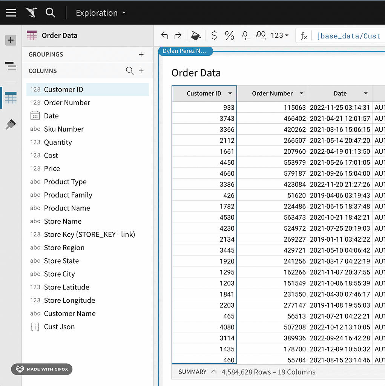This screenshot has height=386, width=385.
Task: Apply currency format with the dollar sign icon
Action: click(214, 35)
